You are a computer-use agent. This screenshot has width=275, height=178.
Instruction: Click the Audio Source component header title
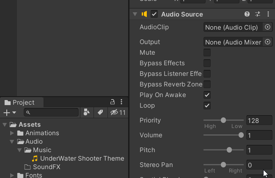point(182,14)
